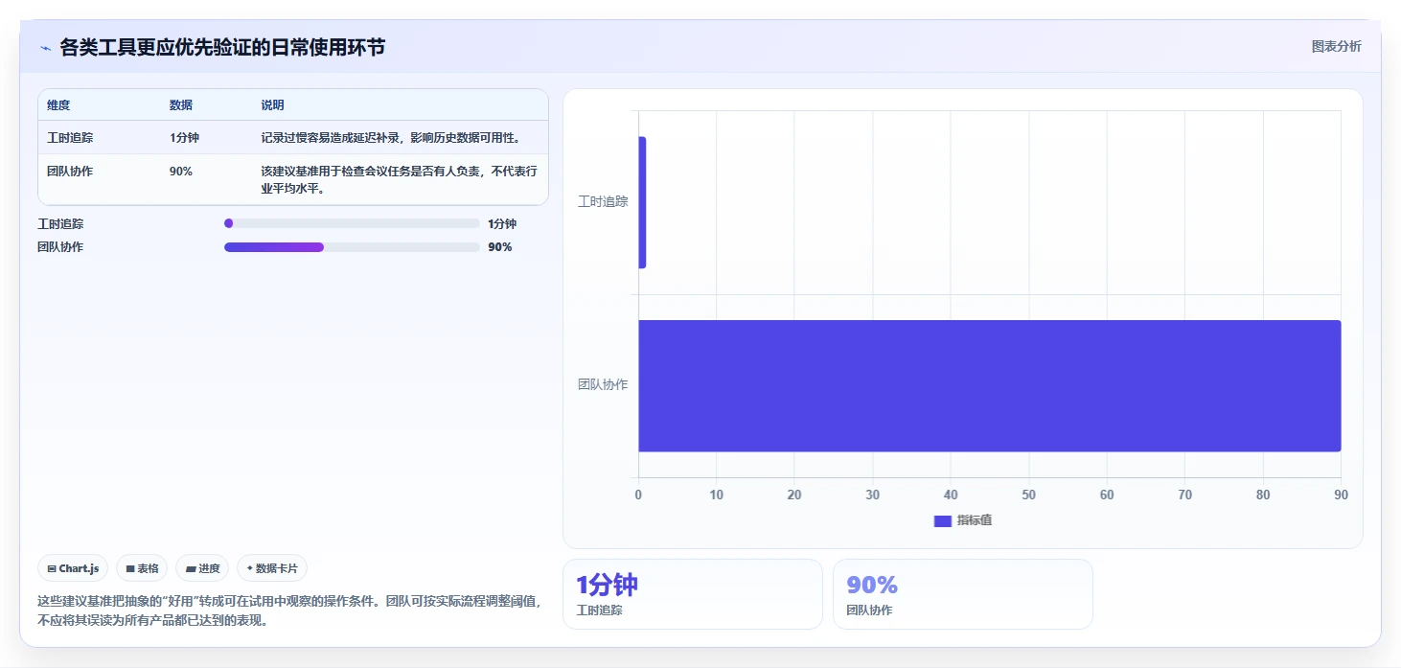Click the 90% table cell
Viewport: 1401px width, 668px height.
point(181,172)
